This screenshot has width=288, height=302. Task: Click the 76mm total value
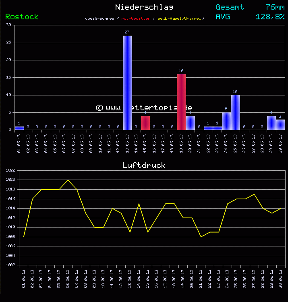click(275, 7)
